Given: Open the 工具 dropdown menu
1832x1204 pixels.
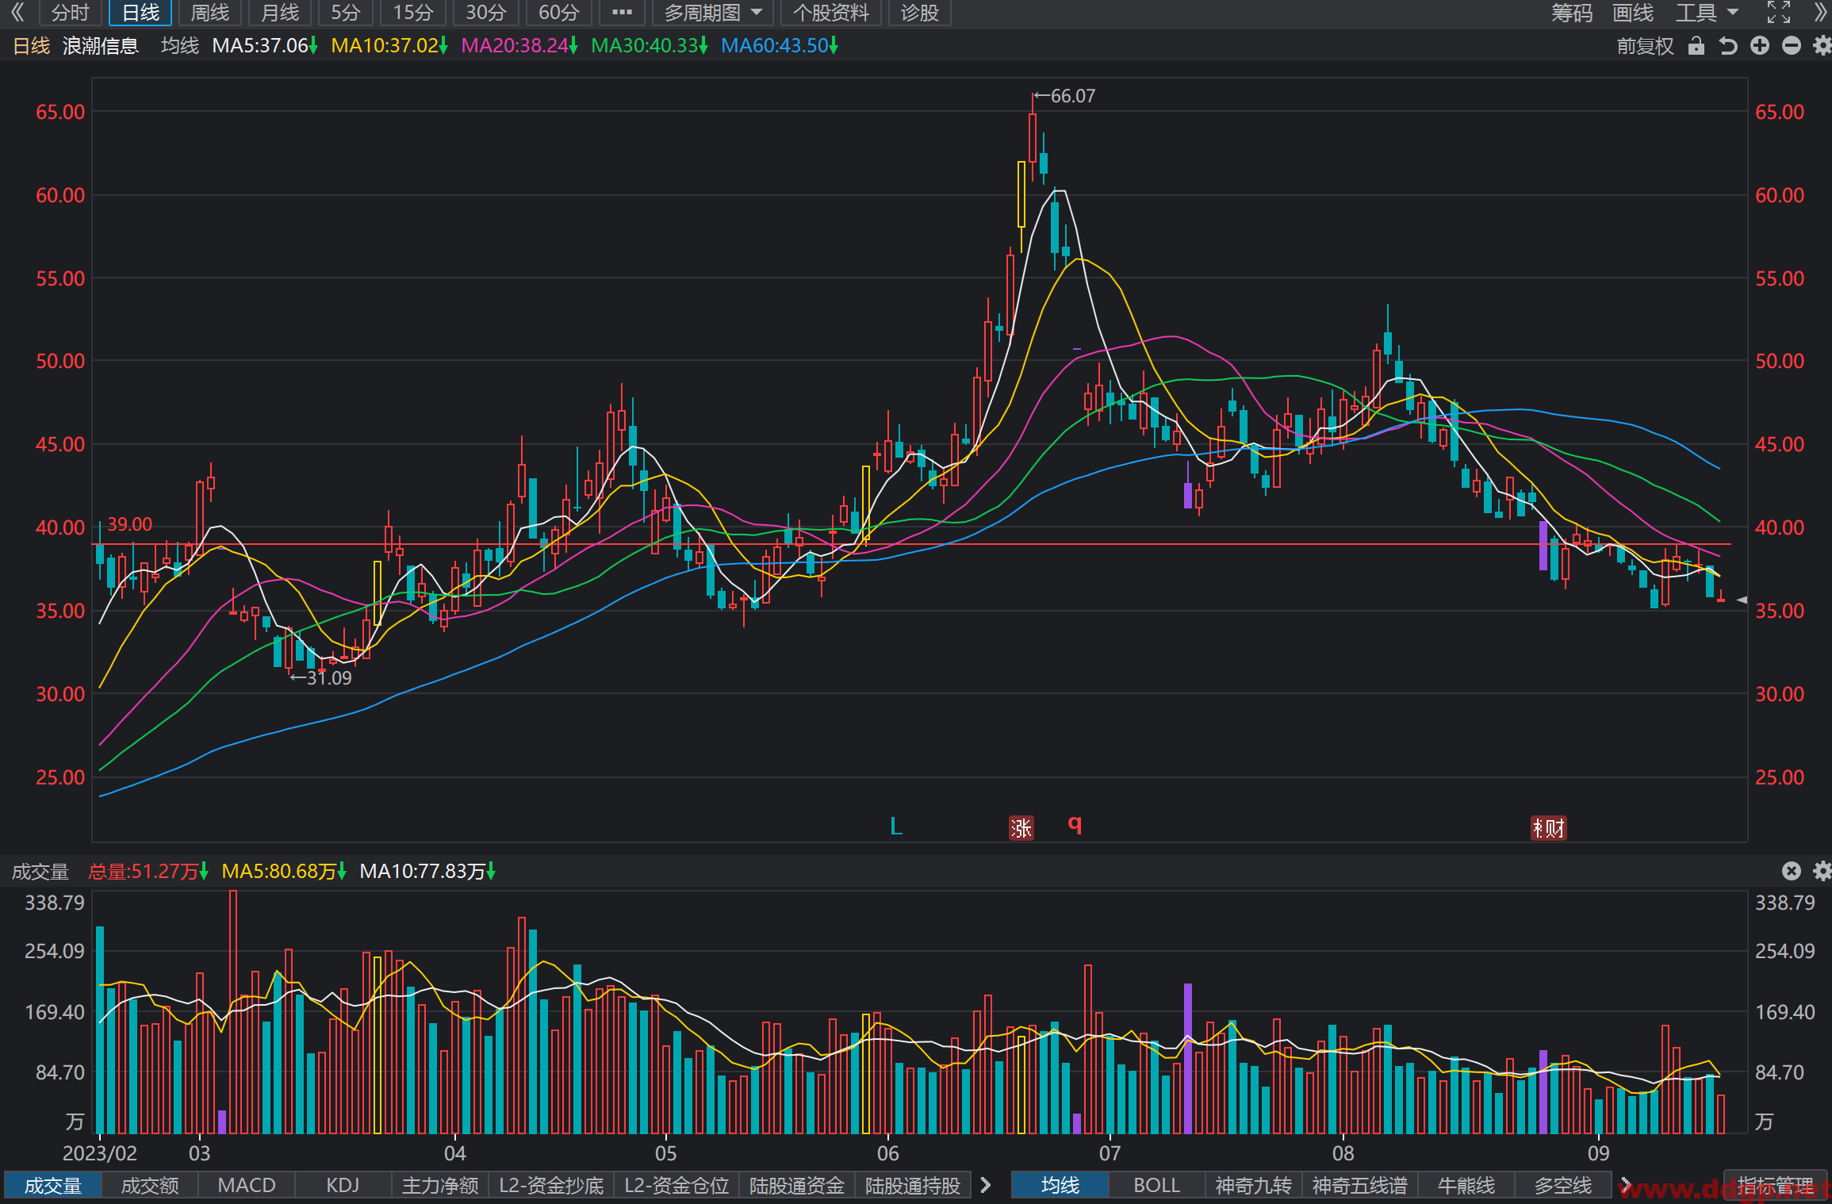Looking at the screenshot, I should pyautogui.click(x=1707, y=12).
